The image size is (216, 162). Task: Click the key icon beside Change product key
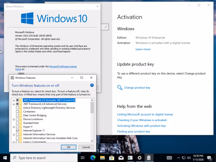[120, 88]
